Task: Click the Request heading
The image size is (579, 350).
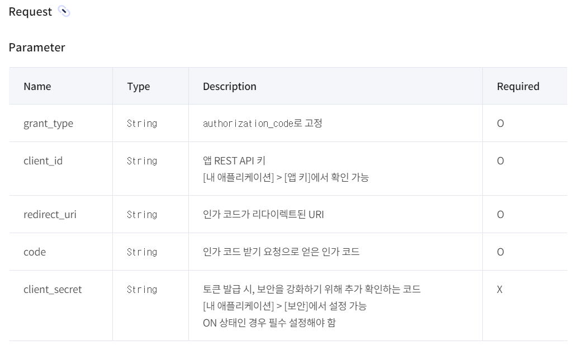Action: tap(30, 12)
